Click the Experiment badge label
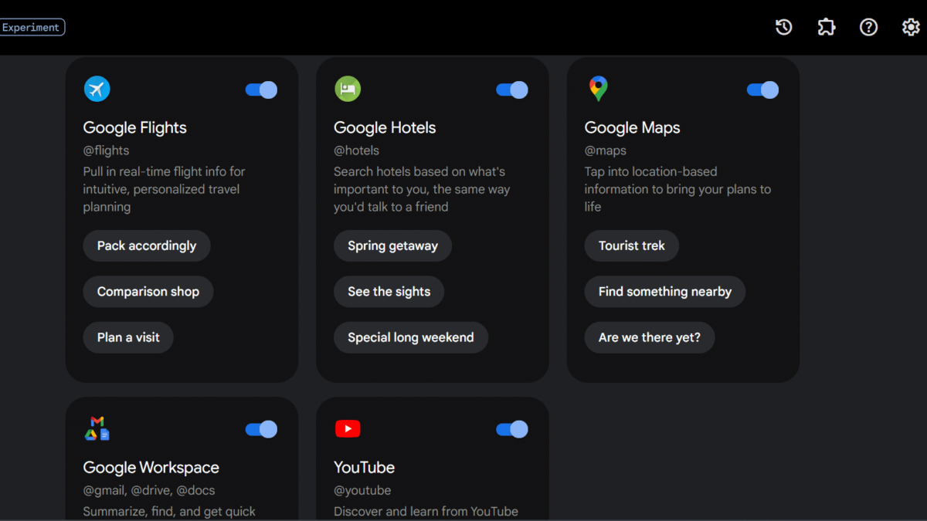927x521 pixels. (32, 27)
